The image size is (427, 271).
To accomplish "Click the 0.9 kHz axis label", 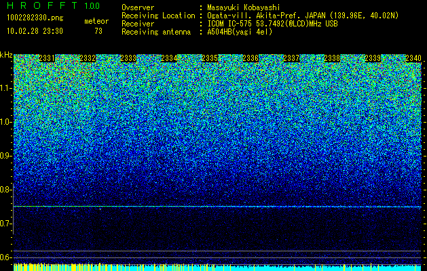I will (x=5, y=156).
